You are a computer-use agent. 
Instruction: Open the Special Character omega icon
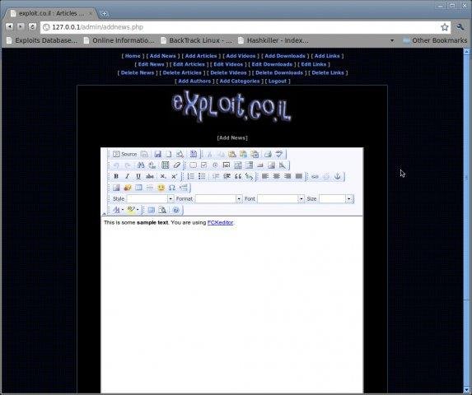click(x=172, y=188)
